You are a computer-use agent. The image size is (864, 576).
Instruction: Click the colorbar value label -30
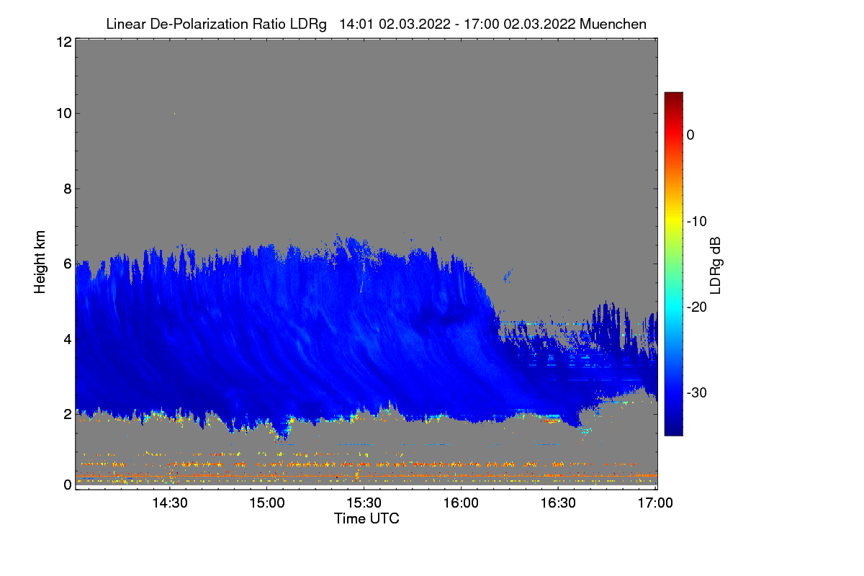(x=697, y=393)
